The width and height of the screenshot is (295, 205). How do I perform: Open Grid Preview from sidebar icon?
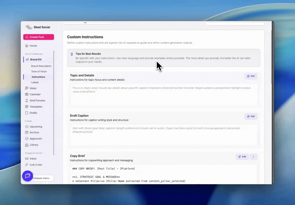pyautogui.click(x=26, y=101)
